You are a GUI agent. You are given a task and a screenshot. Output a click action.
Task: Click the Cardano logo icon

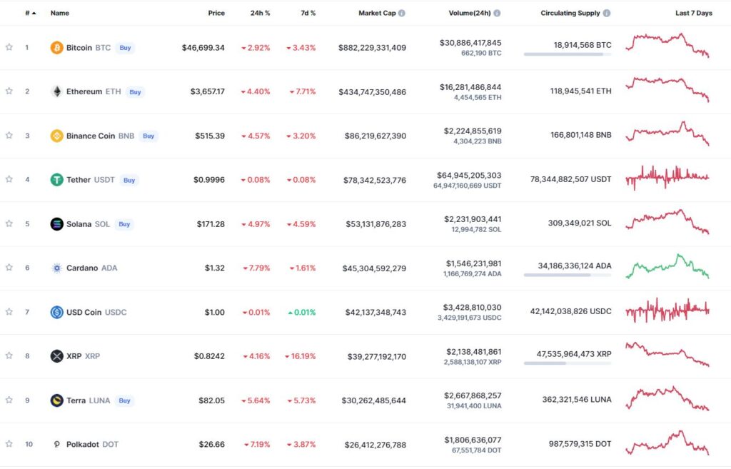[57, 268]
